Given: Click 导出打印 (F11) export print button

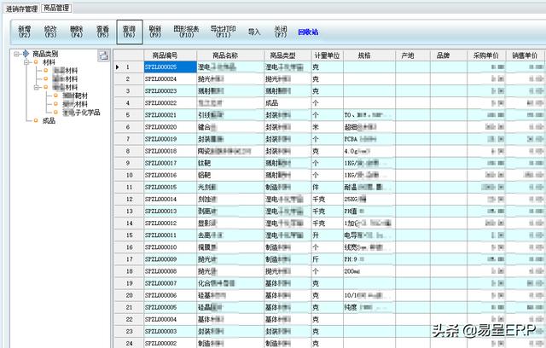Looking at the screenshot, I should [x=224, y=32].
